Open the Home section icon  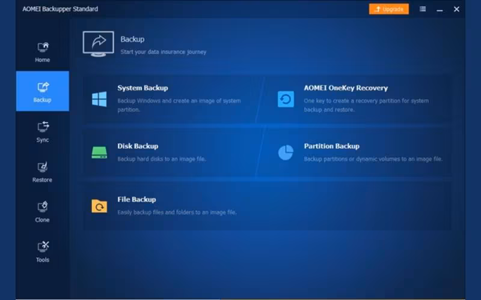click(x=43, y=47)
